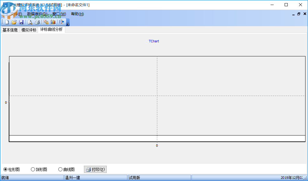Save with the floppy disk icon
308x181 pixels.
(21, 22)
